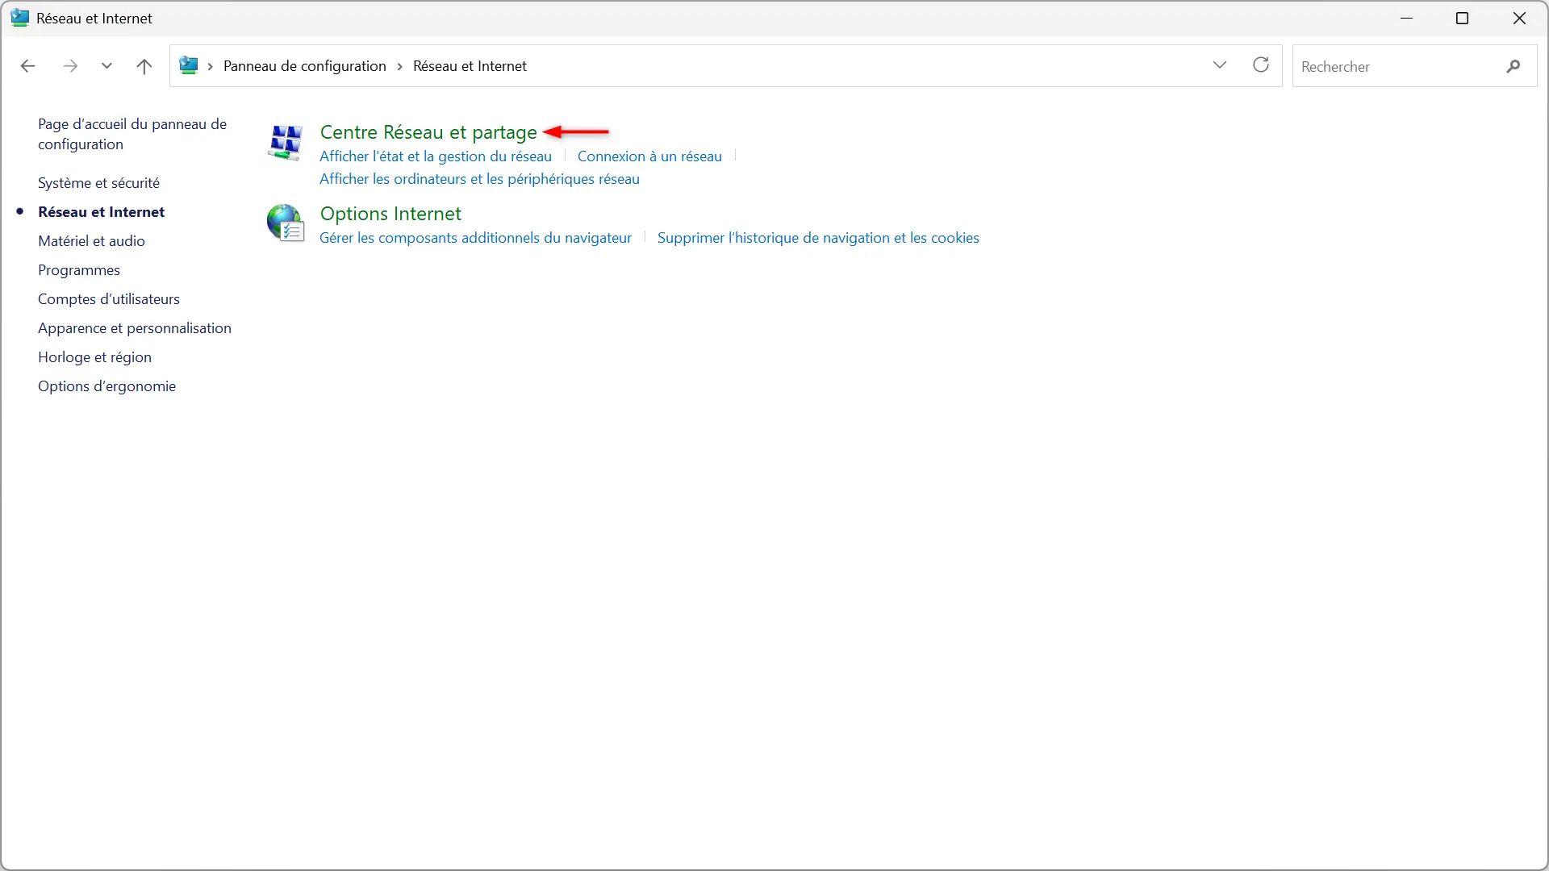The width and height of the screenshot is (1549, 871).
Task: Click the address bar computer icon
Action: (x=189, y=65)
